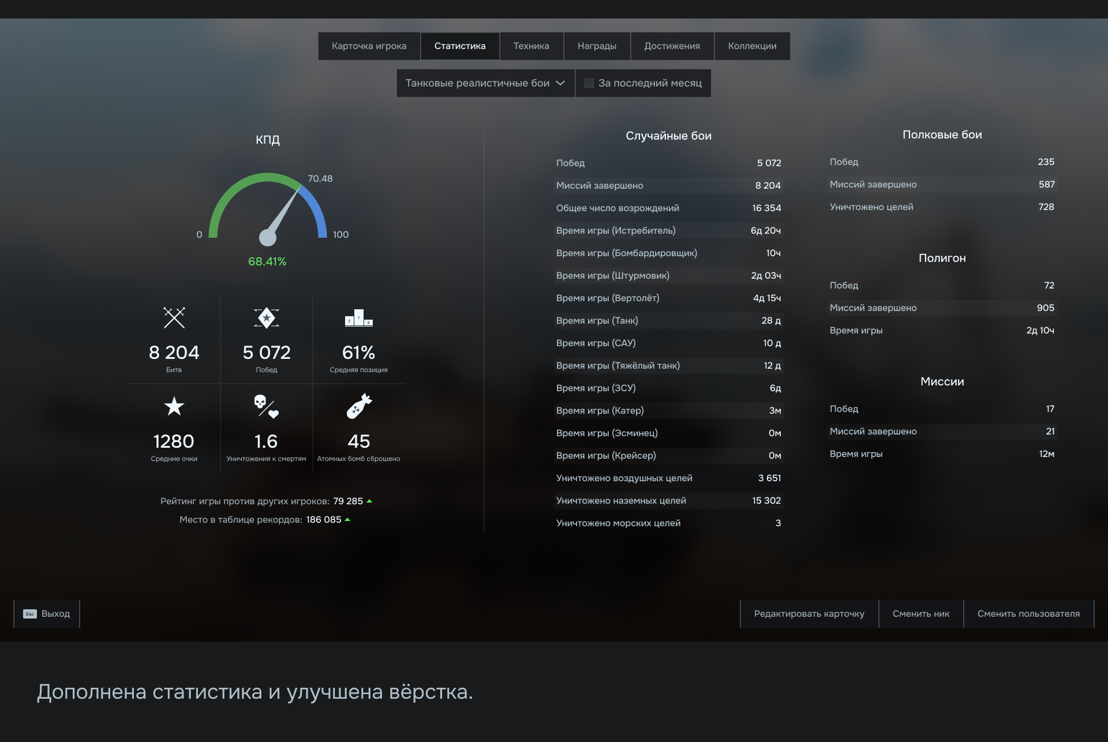Screen dimensions: 1108x742
Task: Click the medal icon above victories count
Action: (267, 318)
